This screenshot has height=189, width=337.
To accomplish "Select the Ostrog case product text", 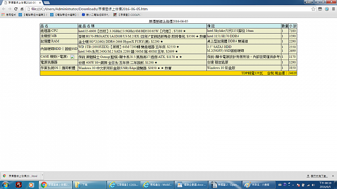I will pos(130,57).
